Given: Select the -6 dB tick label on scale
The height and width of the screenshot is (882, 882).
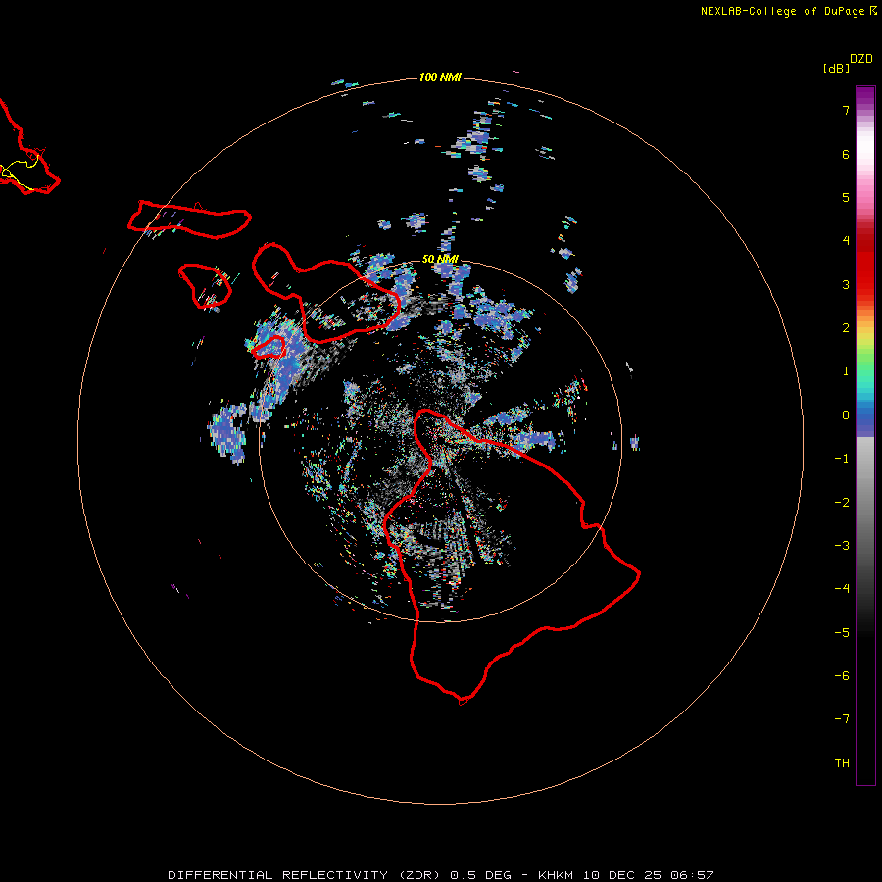Looking at the screenshot, I should pos(842,676).
